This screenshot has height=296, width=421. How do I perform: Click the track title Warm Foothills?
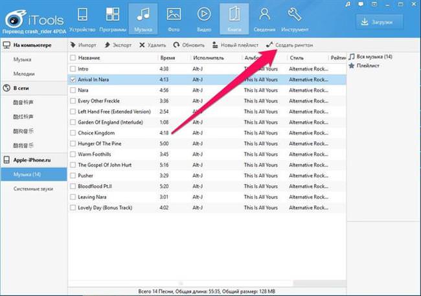click(x=95, y=154)
